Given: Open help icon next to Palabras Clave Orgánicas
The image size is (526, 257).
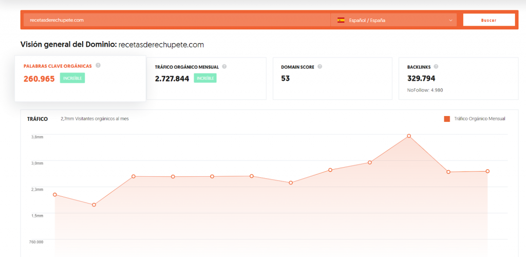Looking at the screenshot, I should pos(98,65).
